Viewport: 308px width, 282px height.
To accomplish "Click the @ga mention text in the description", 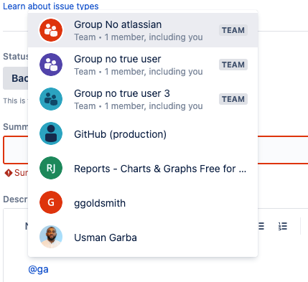I will [38, 269].
